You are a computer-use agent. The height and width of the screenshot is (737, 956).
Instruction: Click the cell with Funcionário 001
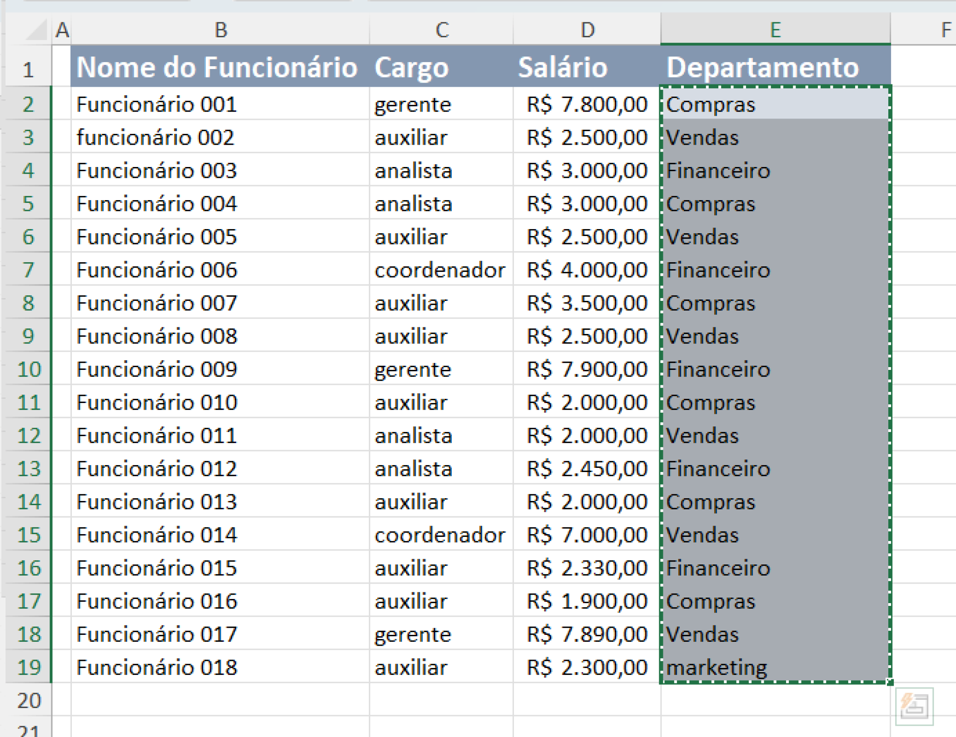[156, 104]
